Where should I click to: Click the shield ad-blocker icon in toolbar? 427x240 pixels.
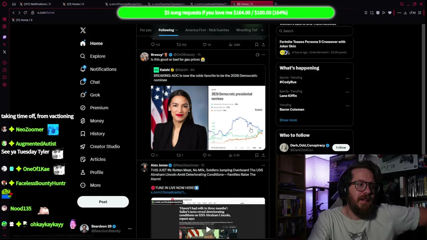pyautogui.click(x=378, y=13)
